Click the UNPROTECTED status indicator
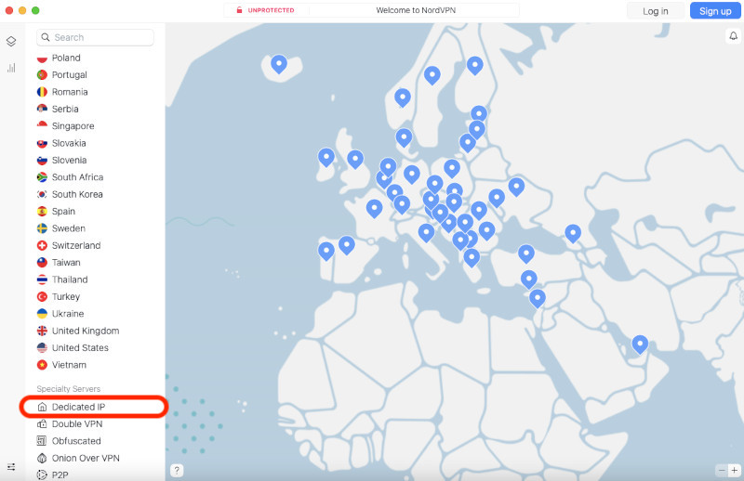 coord(266,10)
